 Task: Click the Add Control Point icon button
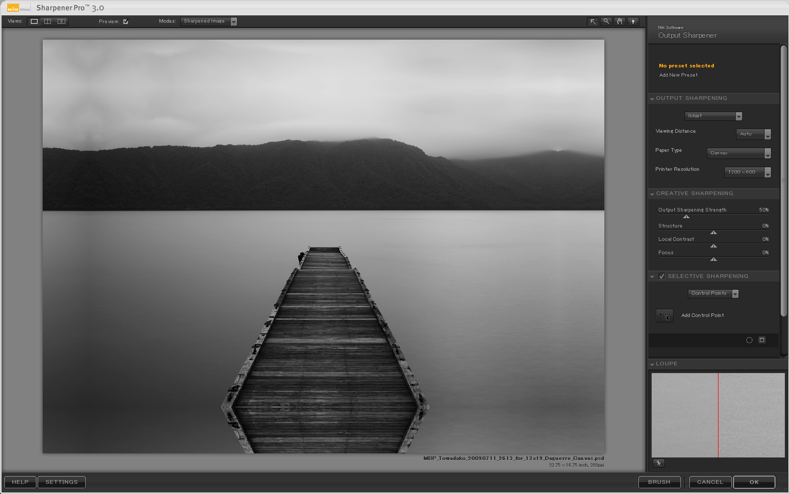(665, 316)
